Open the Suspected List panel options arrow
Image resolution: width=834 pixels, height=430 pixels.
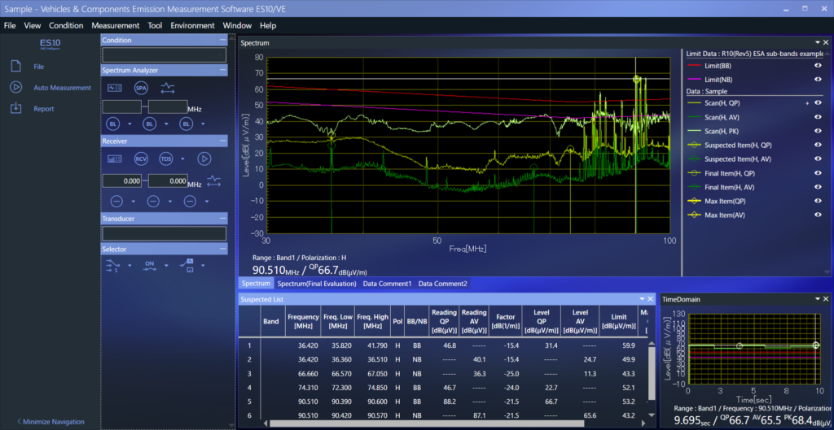coord(642,299)
